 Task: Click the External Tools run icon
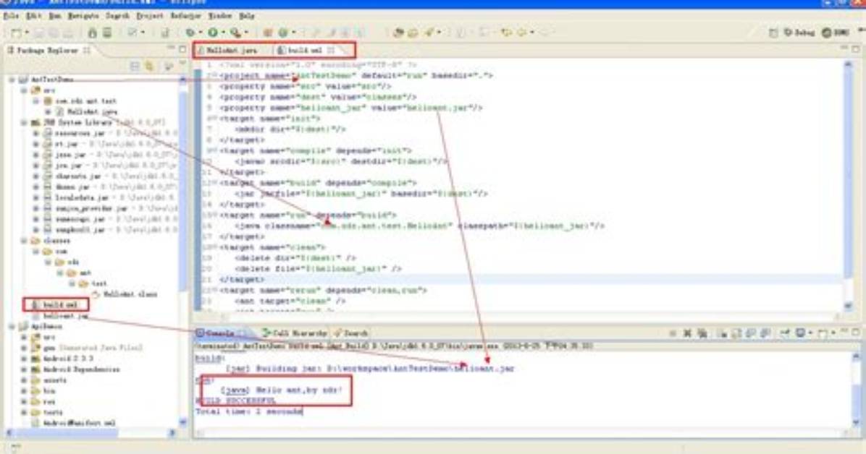point(236,33)
